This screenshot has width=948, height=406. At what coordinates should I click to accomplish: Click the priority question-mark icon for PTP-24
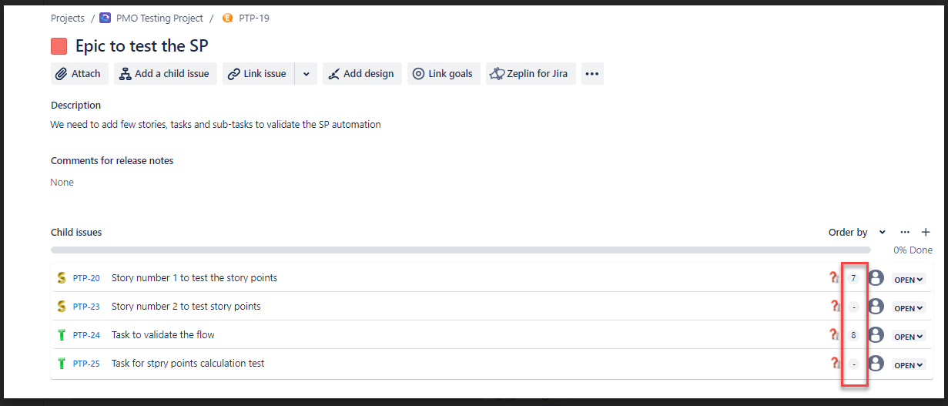point(834,335)
